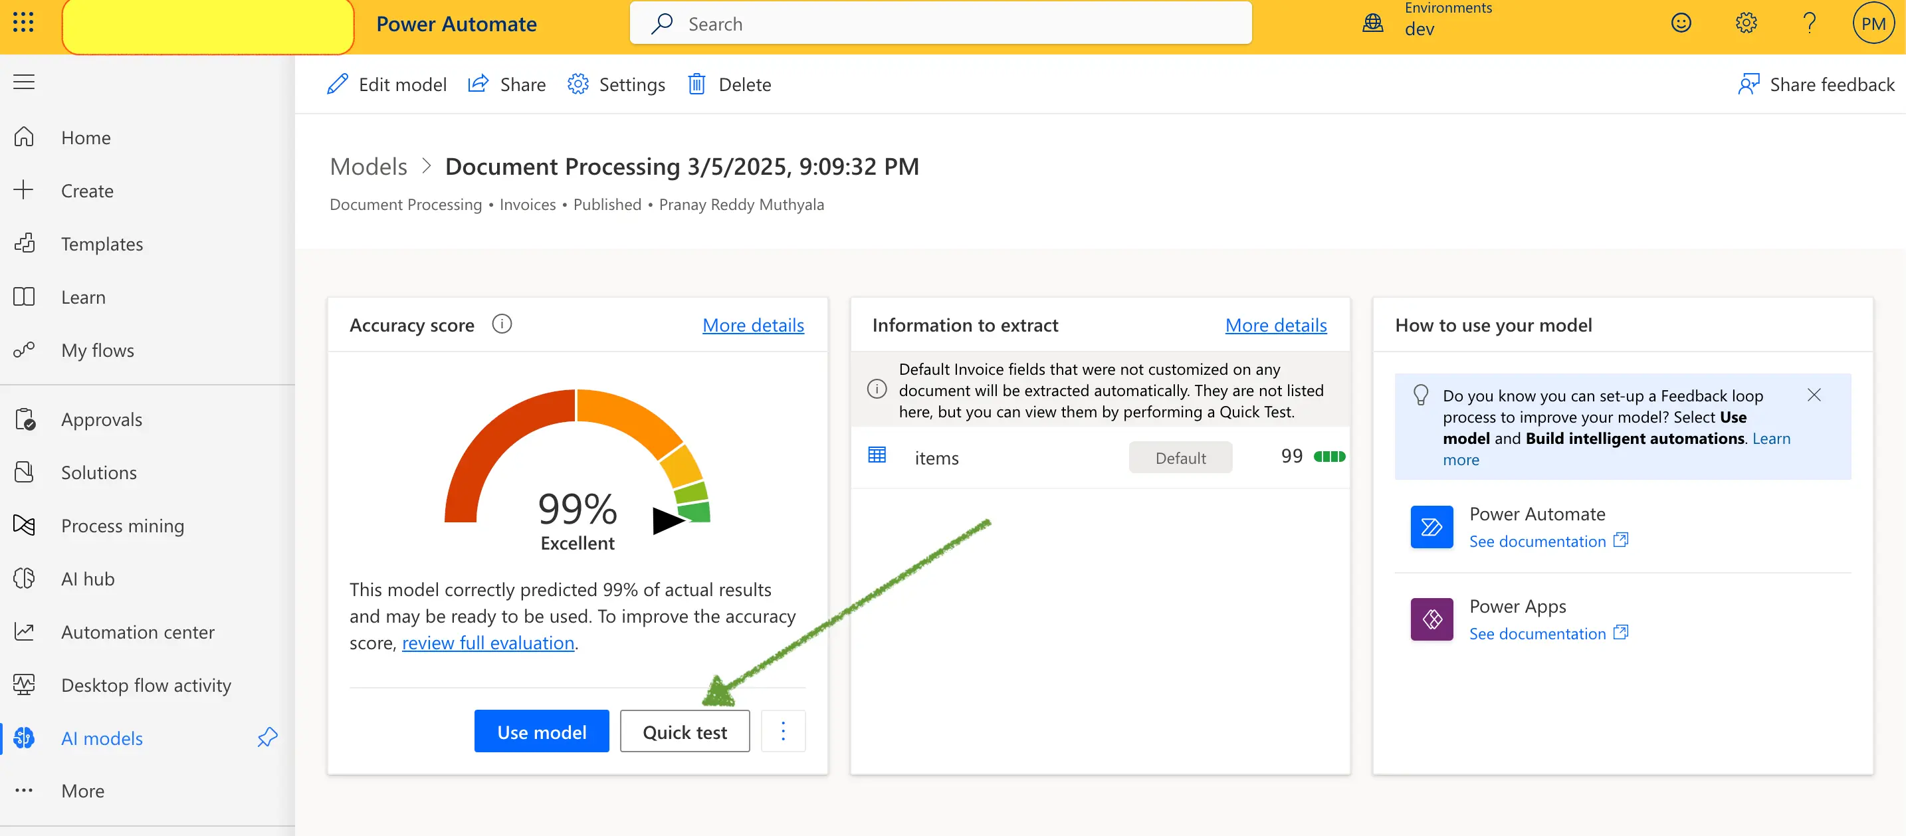The image size is (1906, 836).
Task: Click the Quick test button
Action: tap(685, 732)
